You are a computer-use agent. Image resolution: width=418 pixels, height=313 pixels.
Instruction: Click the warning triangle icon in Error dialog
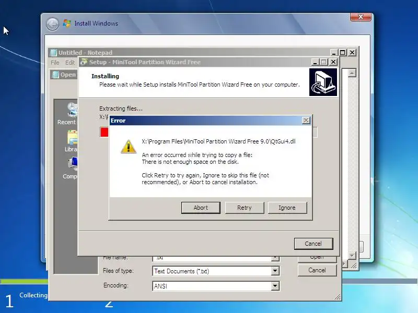point(129,147)
